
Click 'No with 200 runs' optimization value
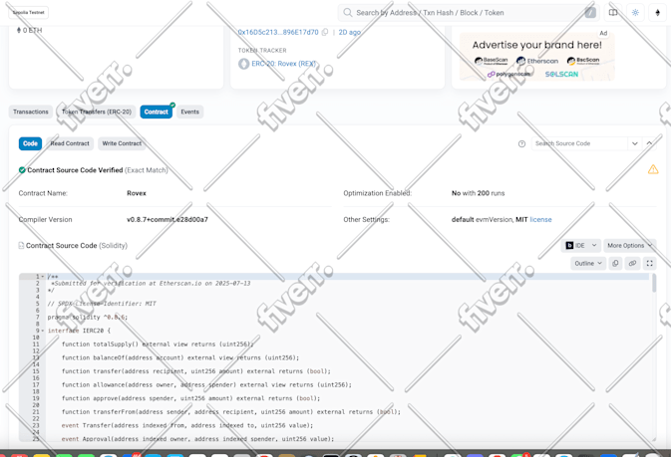point(478,193)
